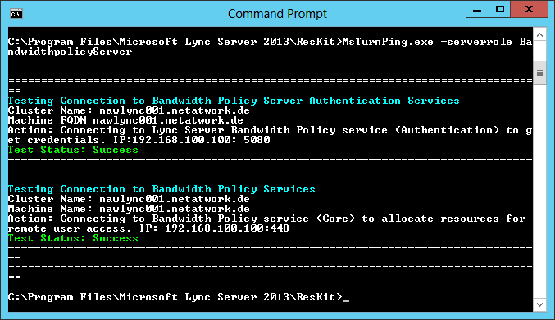Click the Machine FQDN nawlync001.netatwork.de line
The height and width of the screenshot is (320, 555).
125,120
